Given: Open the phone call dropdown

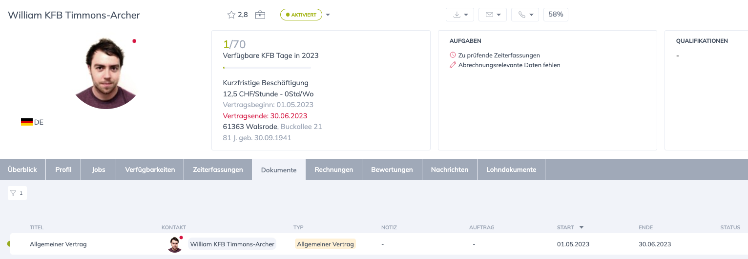Looking at the screenshot, I should (525, 15).
